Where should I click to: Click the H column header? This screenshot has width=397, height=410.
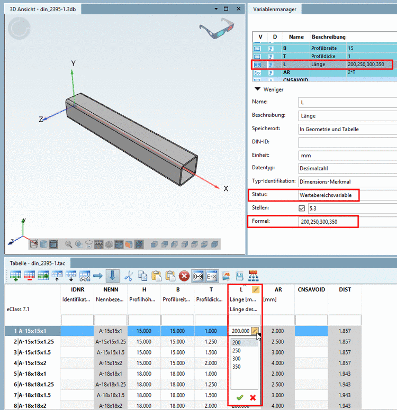pyautogui.click(x=144, y=289)
